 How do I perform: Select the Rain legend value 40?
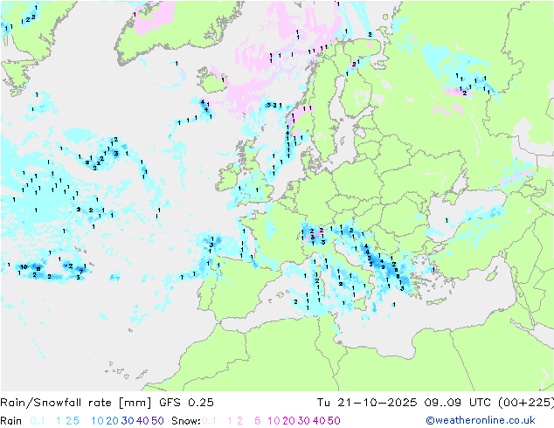tap(142, 421)
